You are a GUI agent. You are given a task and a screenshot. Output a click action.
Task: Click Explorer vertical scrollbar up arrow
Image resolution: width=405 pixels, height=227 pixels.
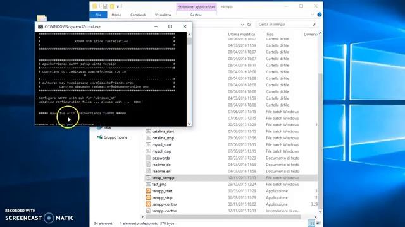[320, 33]
